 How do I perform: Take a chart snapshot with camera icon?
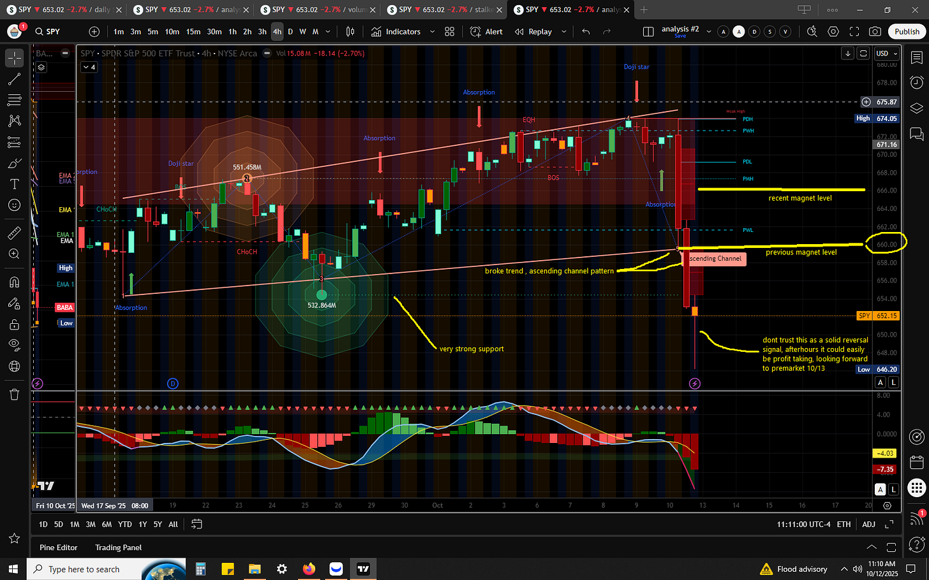[875, 31]
